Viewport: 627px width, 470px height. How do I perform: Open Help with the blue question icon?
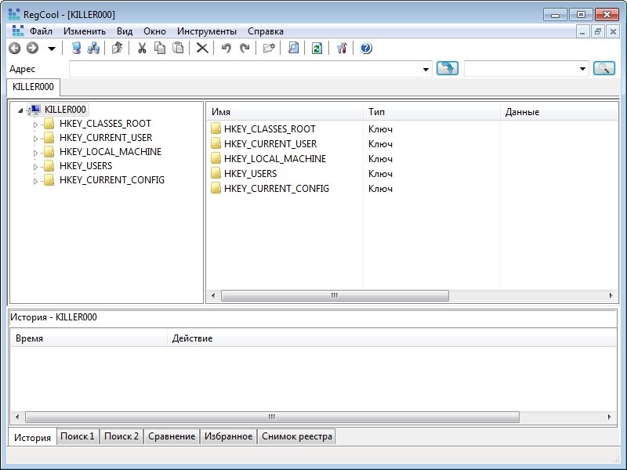(366, 49)
